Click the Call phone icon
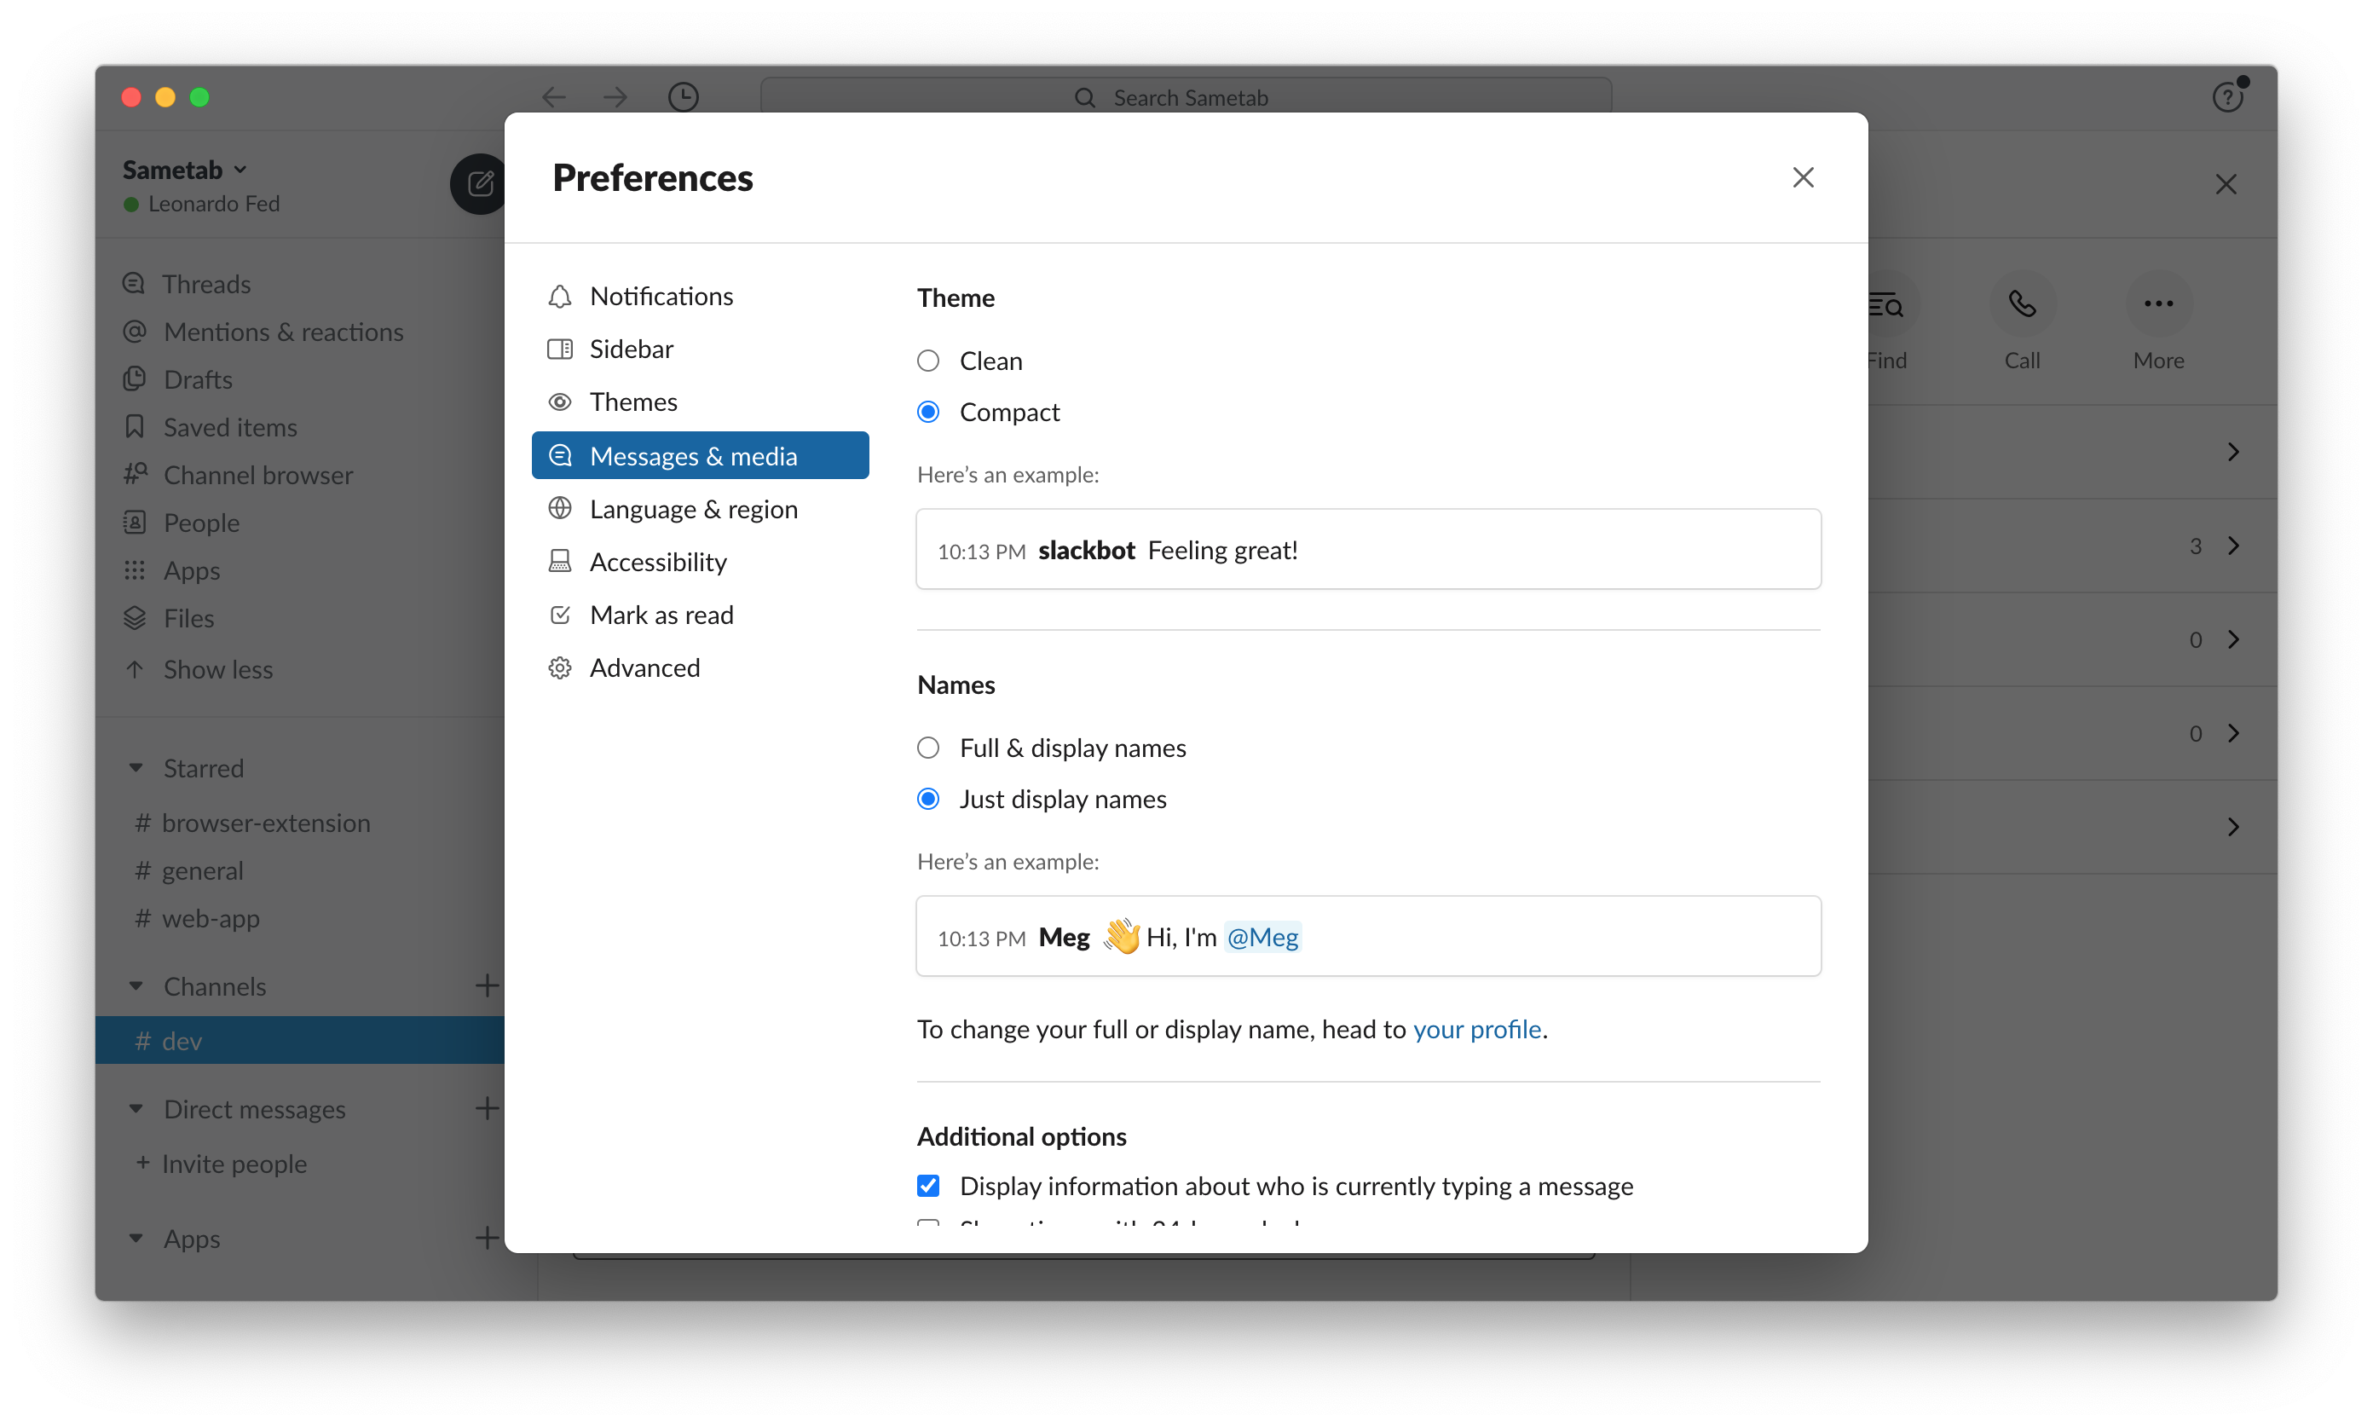Image resolution: width=2373 pixels, height=1427 pixels. pos(2022,305)
